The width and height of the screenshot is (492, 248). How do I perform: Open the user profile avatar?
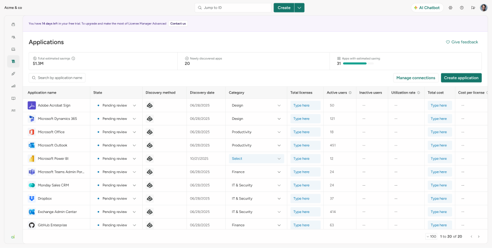[x=483, y=8]
